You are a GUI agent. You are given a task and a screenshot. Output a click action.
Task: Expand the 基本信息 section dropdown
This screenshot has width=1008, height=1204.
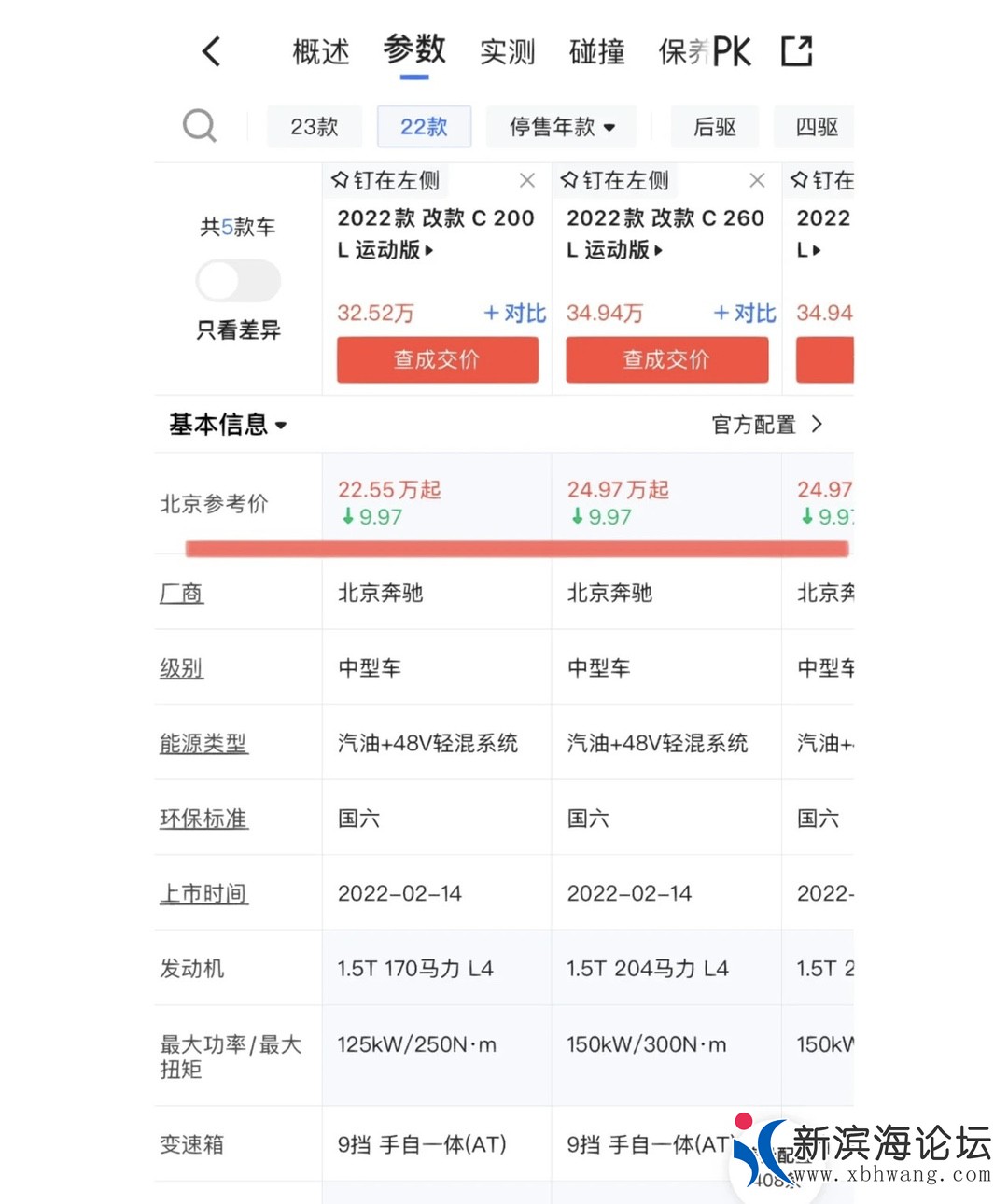(x=228, y=425)
